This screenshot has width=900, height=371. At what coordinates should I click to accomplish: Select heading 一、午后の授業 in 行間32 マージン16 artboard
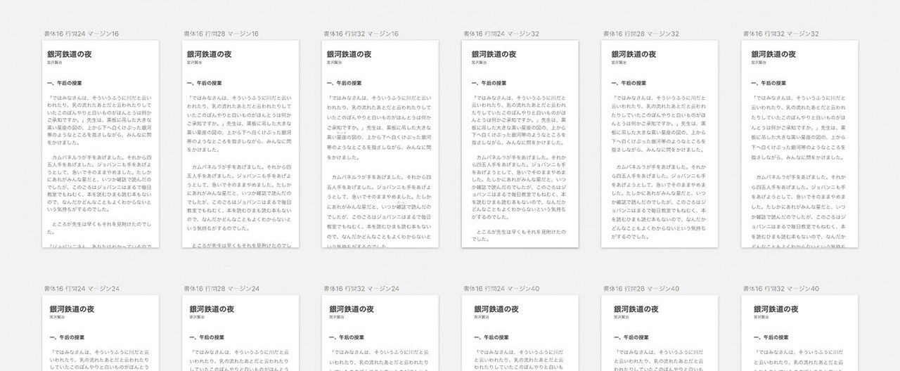click(343, 83)
